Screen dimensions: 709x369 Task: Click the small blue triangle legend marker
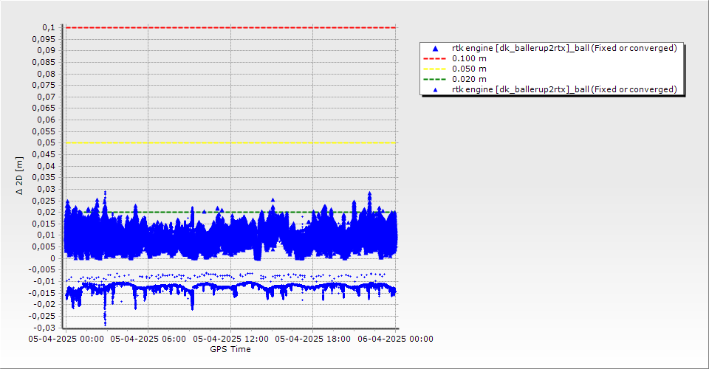tap(435, 90)
